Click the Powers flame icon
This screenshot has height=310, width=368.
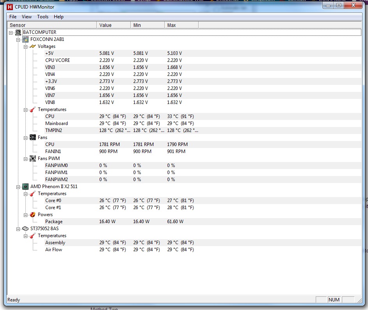click(x=33, y=215)
